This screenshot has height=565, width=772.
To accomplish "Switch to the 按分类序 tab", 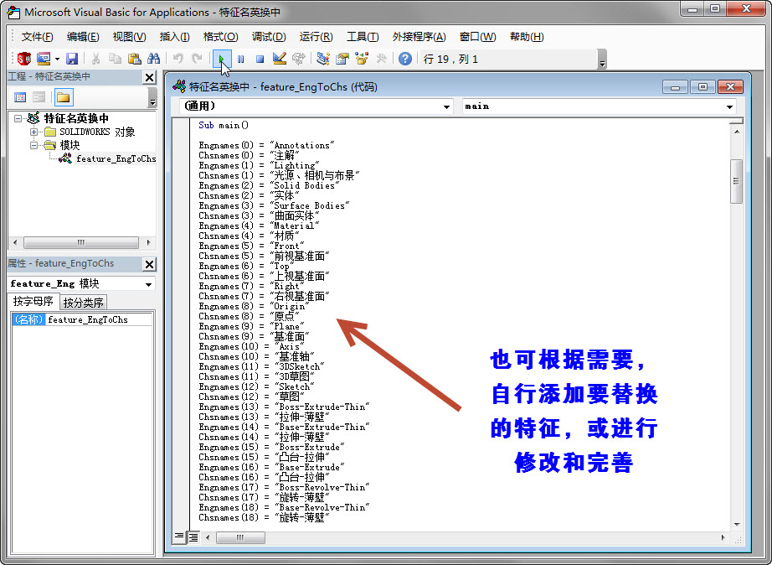I will pyautogui.click(x=83, y=303).
